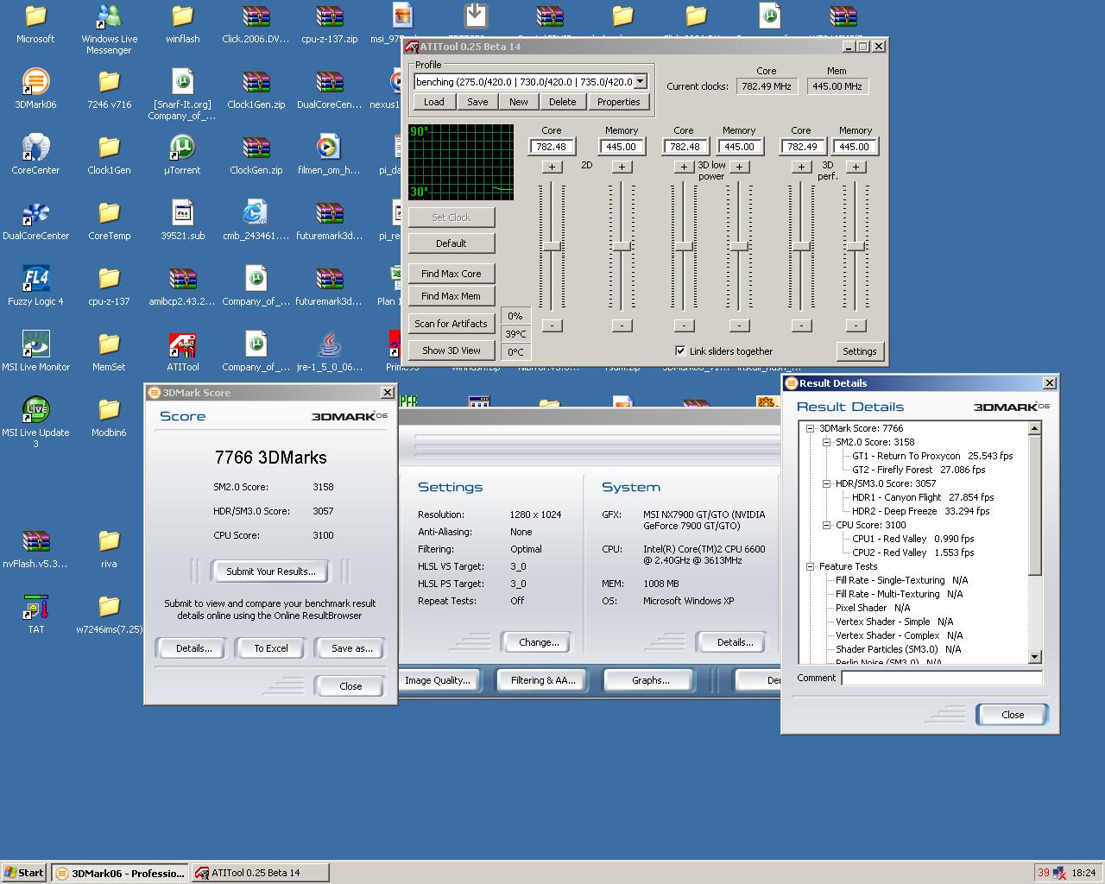Launch the µTorrent desktop shortcut
This screenshot has width=1105, height=884.
[182, 155]
